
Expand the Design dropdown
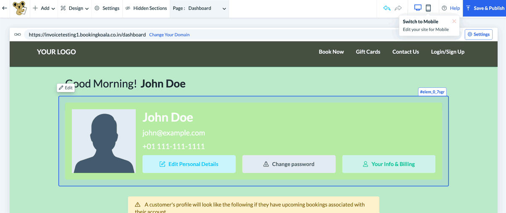pos(74,8)
